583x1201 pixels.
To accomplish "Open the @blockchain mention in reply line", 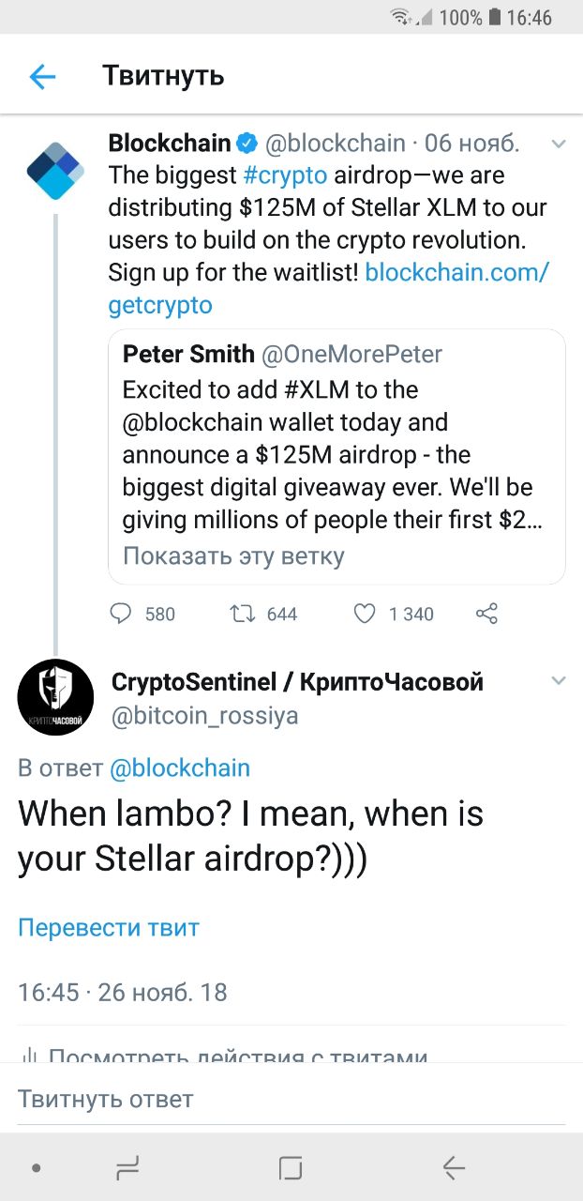I will (180, 768).
